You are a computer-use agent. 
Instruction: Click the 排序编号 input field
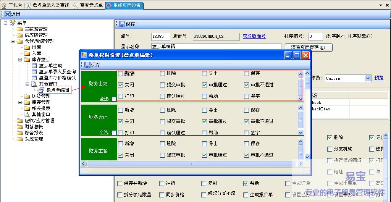click(315, 37)
